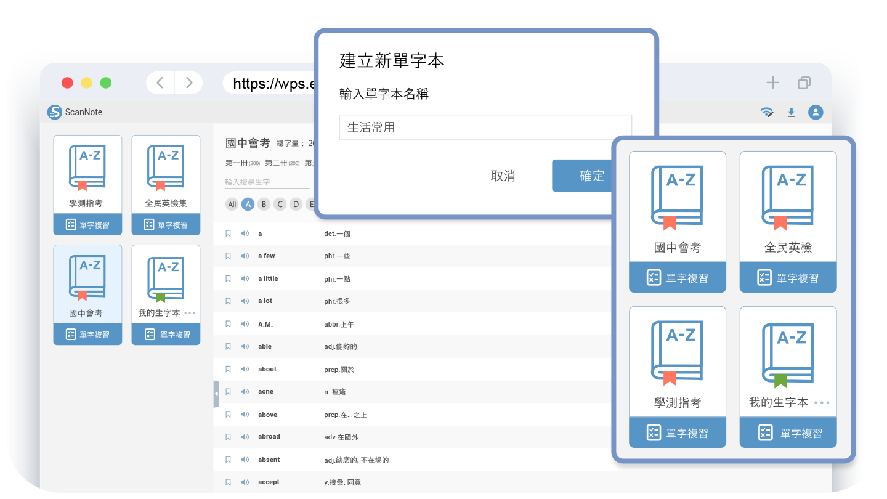This screenshot has height=499, width=887.
Task: Click the download icon in ScanNote header
Action: (792, 112)
